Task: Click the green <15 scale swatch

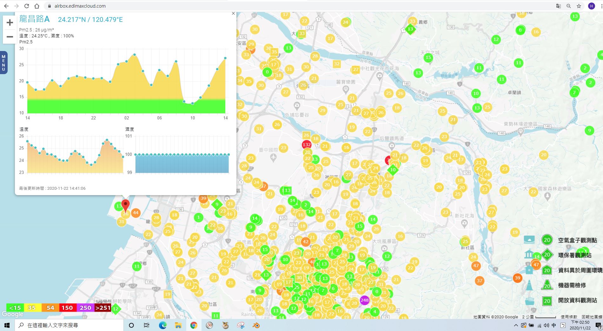Action: pyautogui.click(x=15, y=308)
